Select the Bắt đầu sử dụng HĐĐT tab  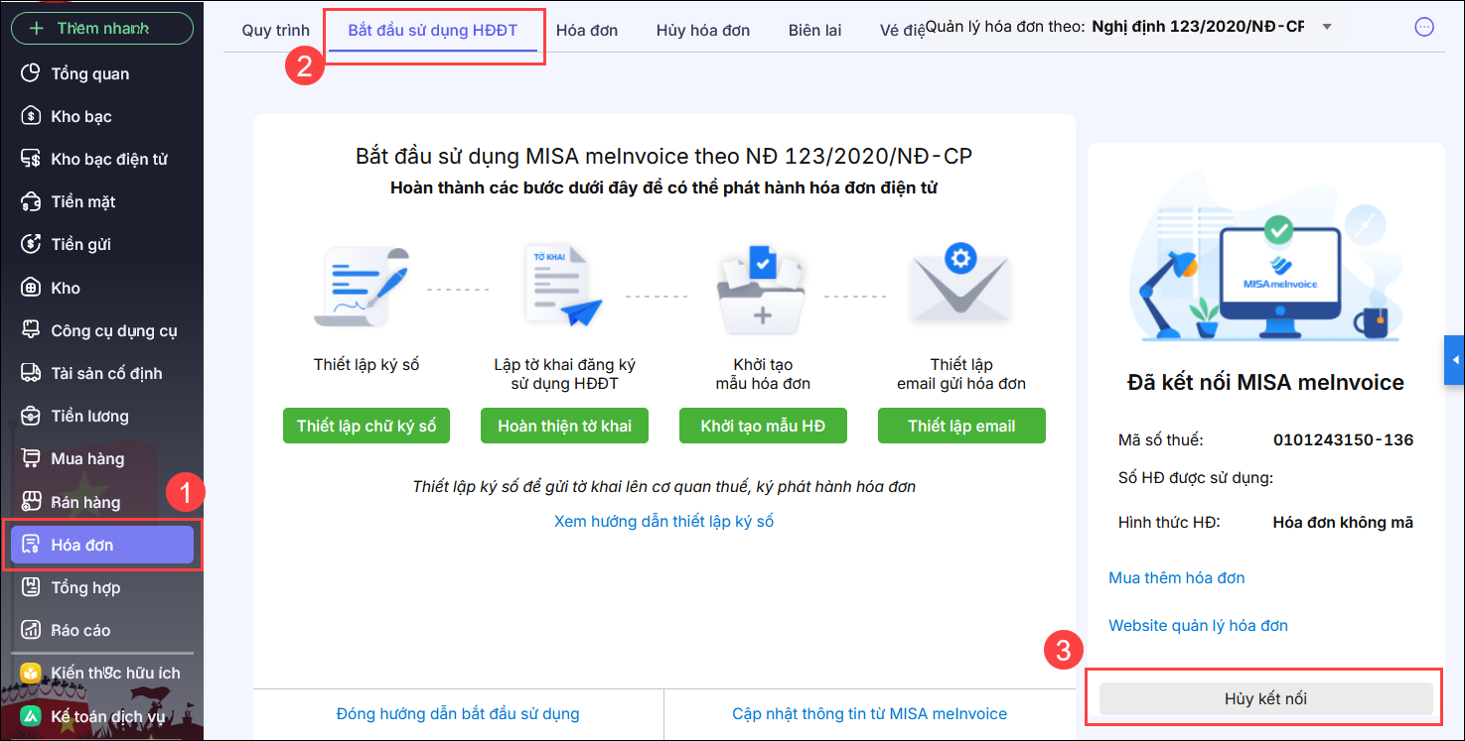click(432, 30)
